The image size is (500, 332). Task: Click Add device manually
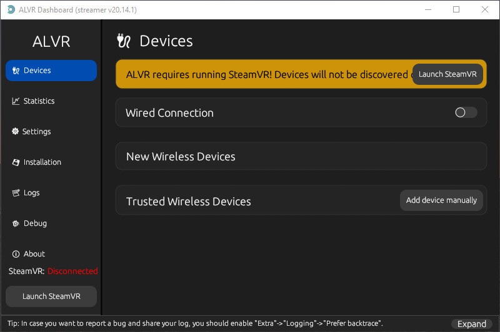(x=441, y=200)
